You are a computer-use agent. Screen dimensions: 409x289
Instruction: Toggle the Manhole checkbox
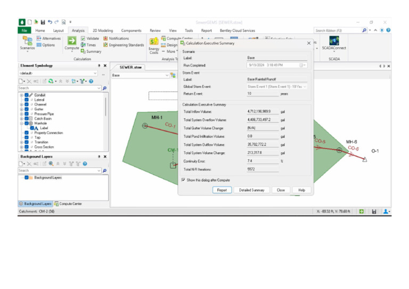pyautogui.click(x=27, y=123)
